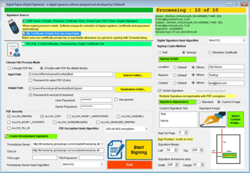The width and height of the screenshot is (250, 173).
Task: Click the document signing pen icon
Action: point(116,149)
